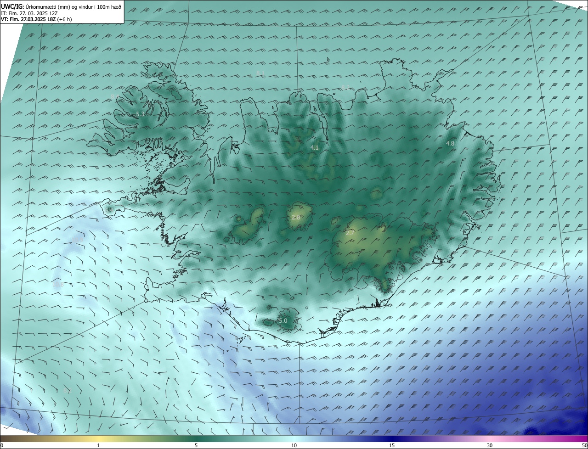
Task: Click the 4.8 value label in east Iceland
Action: tap(450, 144)
